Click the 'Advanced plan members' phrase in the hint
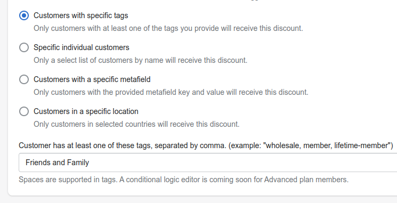This screenshot has height=203, width=397. (306, 180)
